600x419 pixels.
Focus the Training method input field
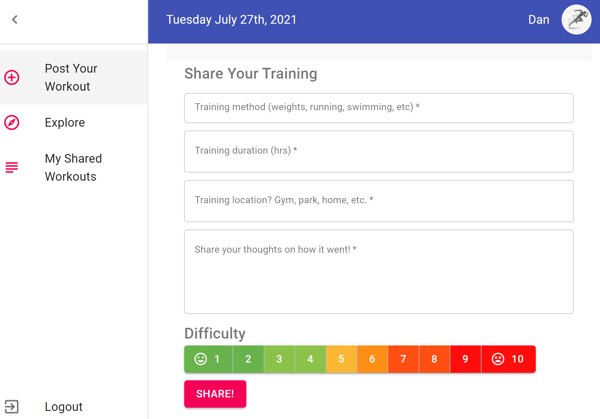(379, 108)
